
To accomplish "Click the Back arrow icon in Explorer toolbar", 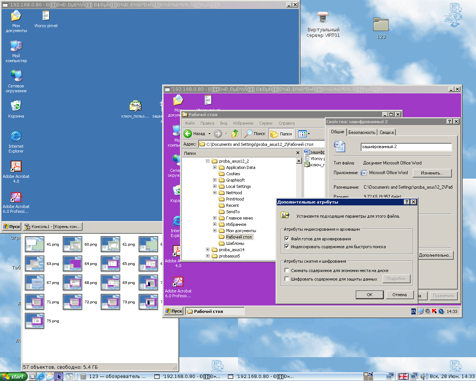I will [188, 134].
